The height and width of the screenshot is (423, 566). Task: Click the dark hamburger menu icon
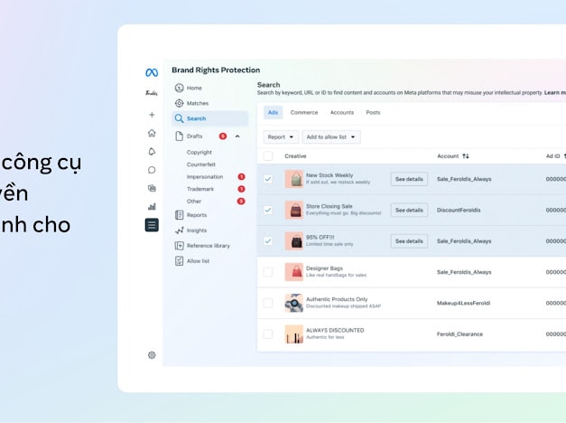(x=152, y=225)
